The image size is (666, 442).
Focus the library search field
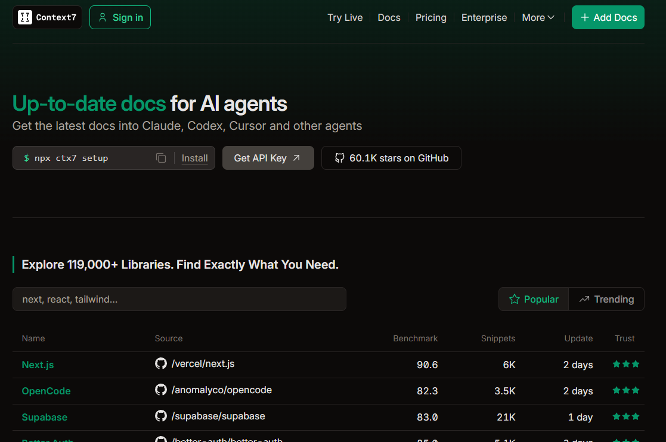[x=179, y=299]
